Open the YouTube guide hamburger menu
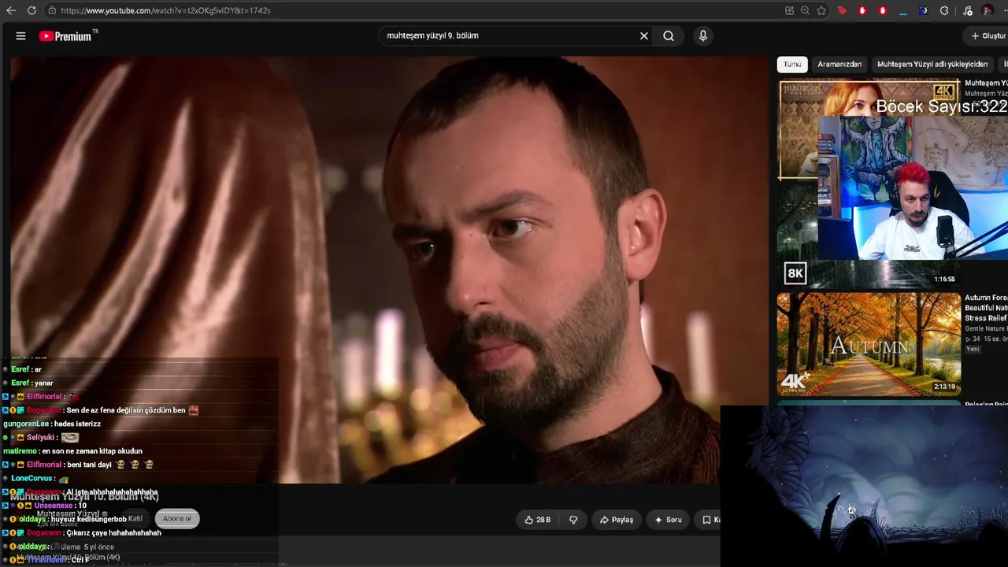The height and width of the screenshot is (567, 1008). 20,35
